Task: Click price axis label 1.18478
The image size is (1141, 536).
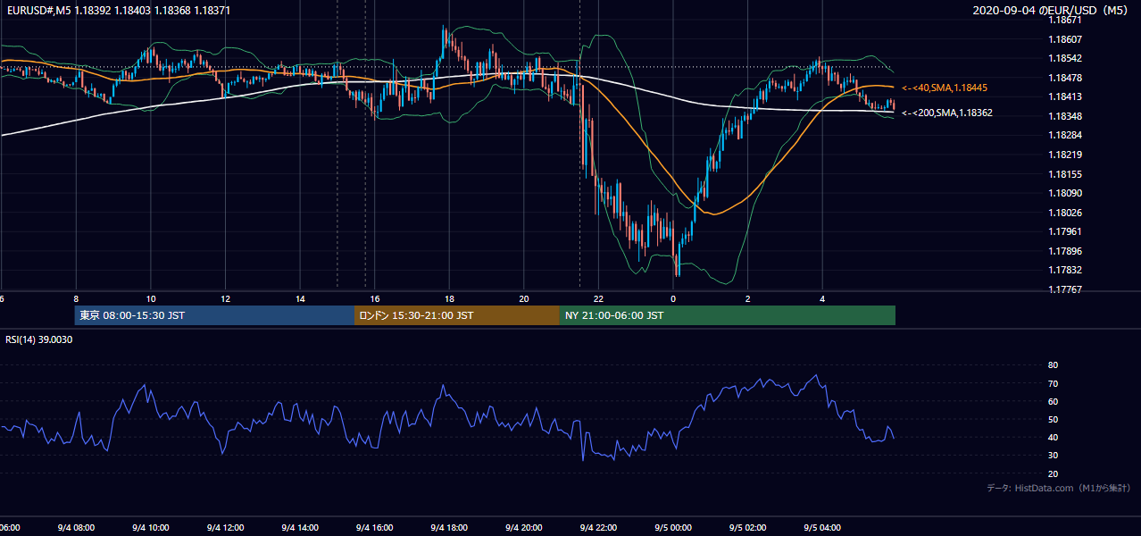Action: tap(1065, 78)
